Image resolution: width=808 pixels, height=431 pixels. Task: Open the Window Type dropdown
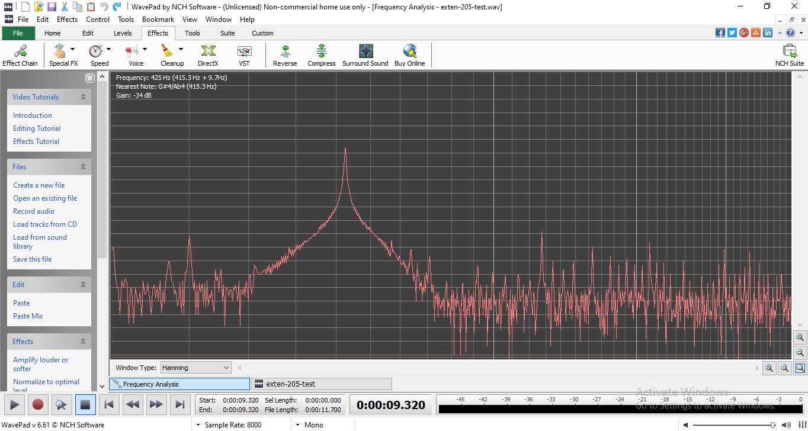(x=196, y=368)
